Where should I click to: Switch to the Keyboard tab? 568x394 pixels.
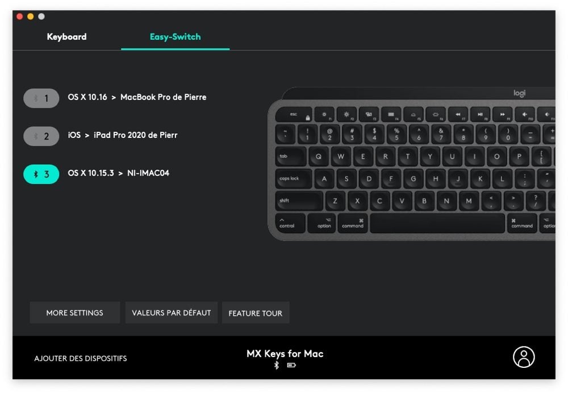click(66, 36)
